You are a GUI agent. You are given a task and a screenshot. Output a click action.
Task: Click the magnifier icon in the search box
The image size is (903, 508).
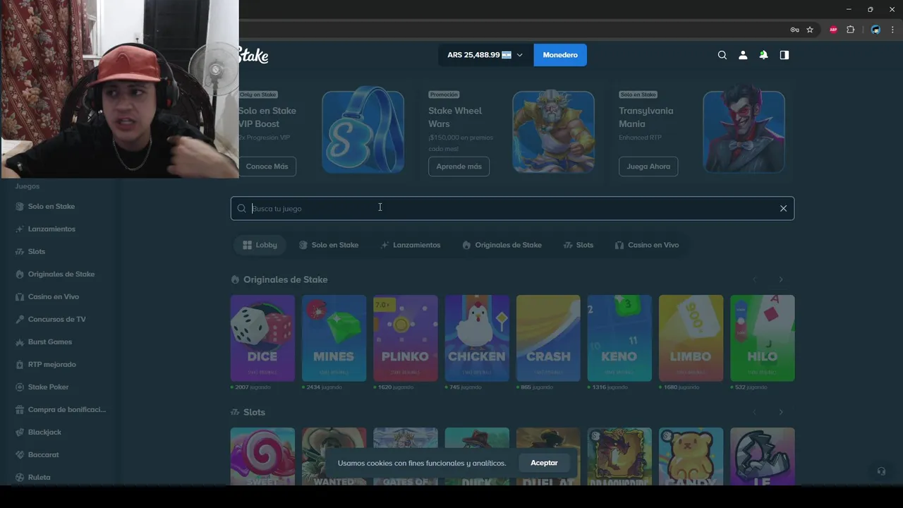[241, 208]
